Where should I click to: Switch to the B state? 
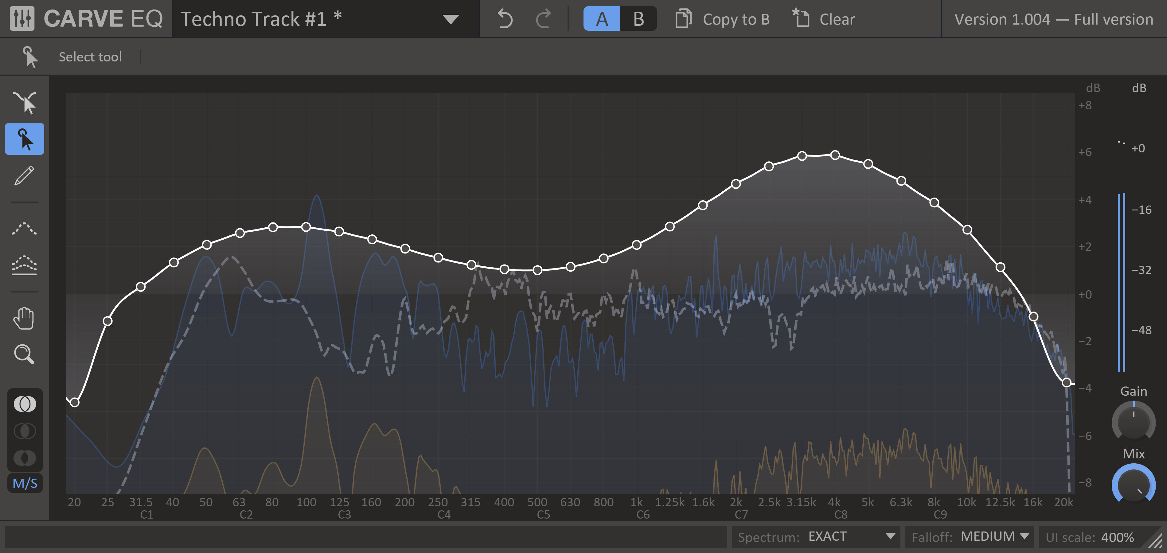coord(638,19)
